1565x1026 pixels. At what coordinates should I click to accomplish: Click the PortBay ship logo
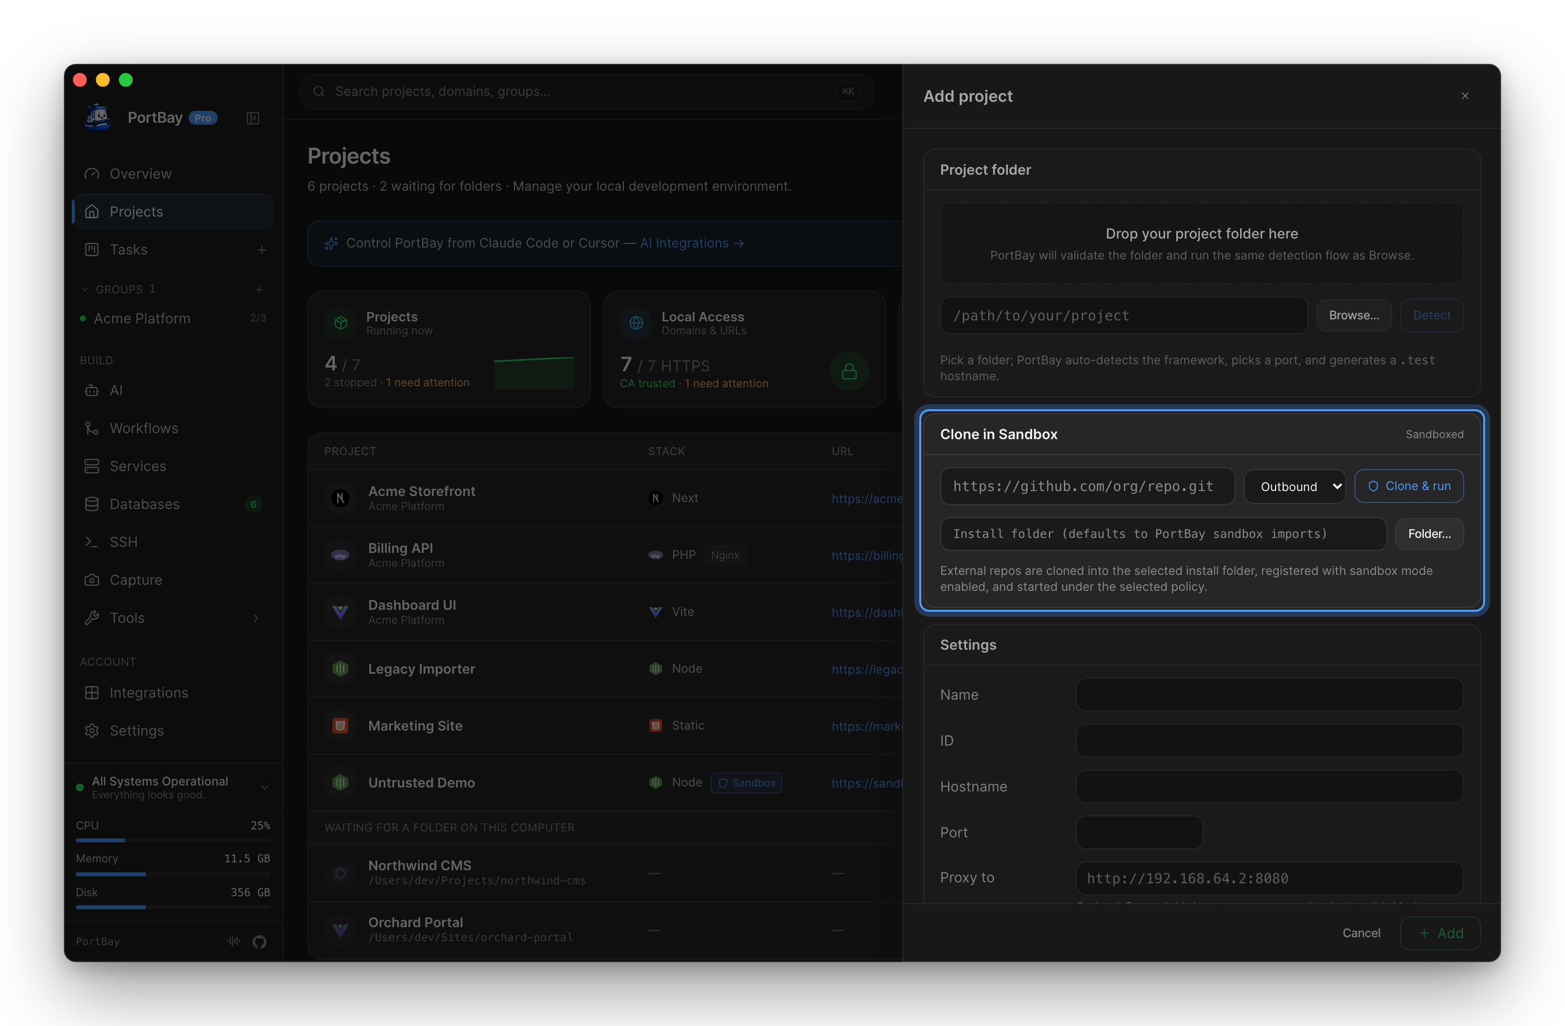pyautogui.click(x=98, y=118)
